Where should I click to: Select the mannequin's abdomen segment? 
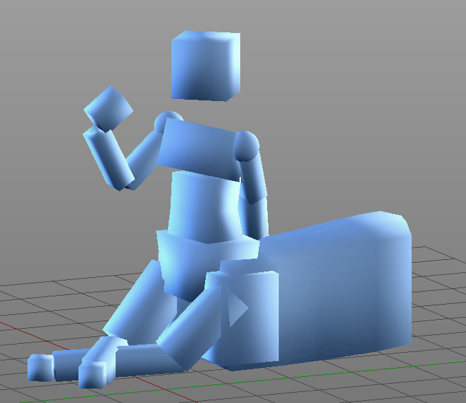205,207
